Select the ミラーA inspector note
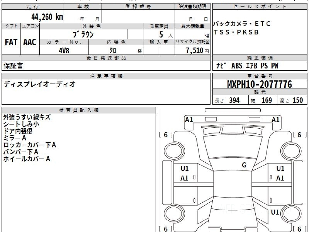 tap(15, 138)
